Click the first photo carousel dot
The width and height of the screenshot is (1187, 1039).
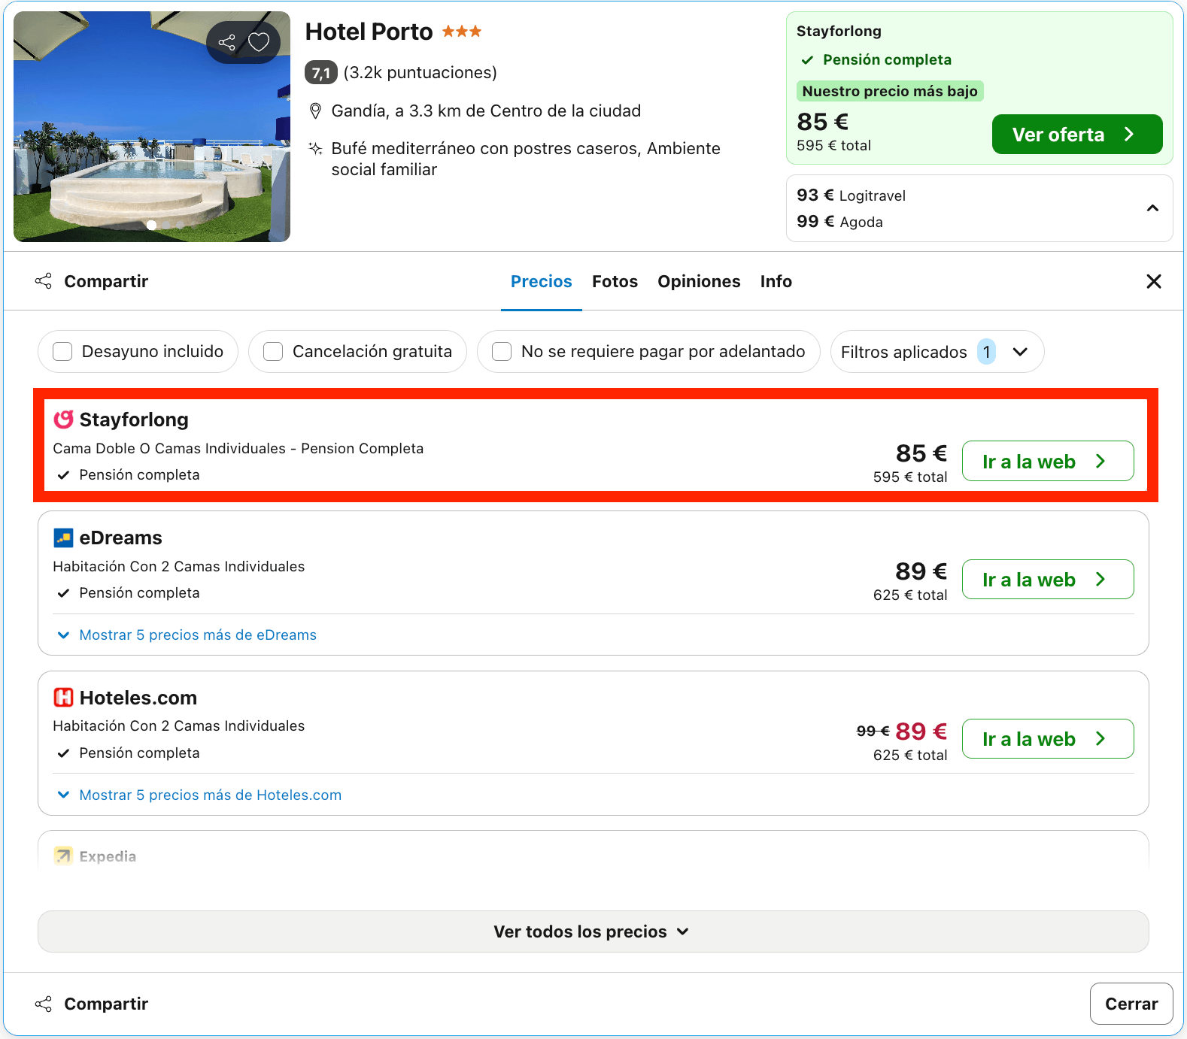152,225
